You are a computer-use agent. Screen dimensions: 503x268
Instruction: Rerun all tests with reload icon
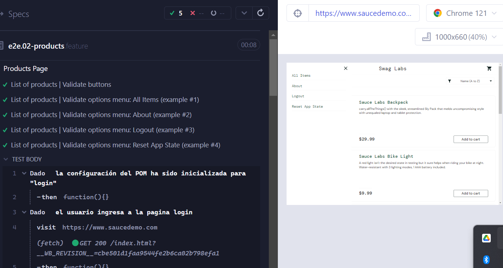(261, 13)
